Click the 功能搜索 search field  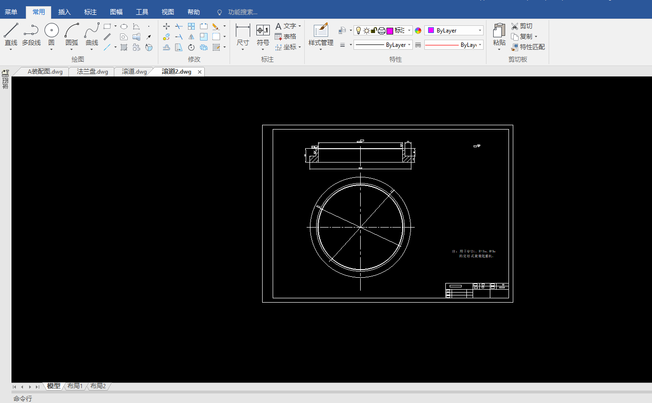[243, 12]
